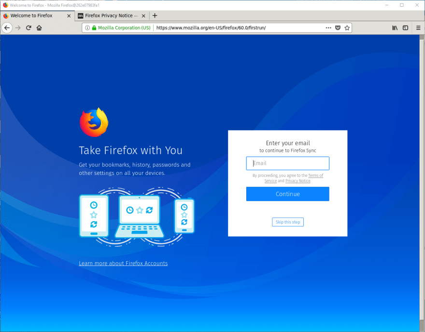The image size is (425, 332).
Task: Click the 'Take Firefox with You' heading
Action: coord(130,151)
